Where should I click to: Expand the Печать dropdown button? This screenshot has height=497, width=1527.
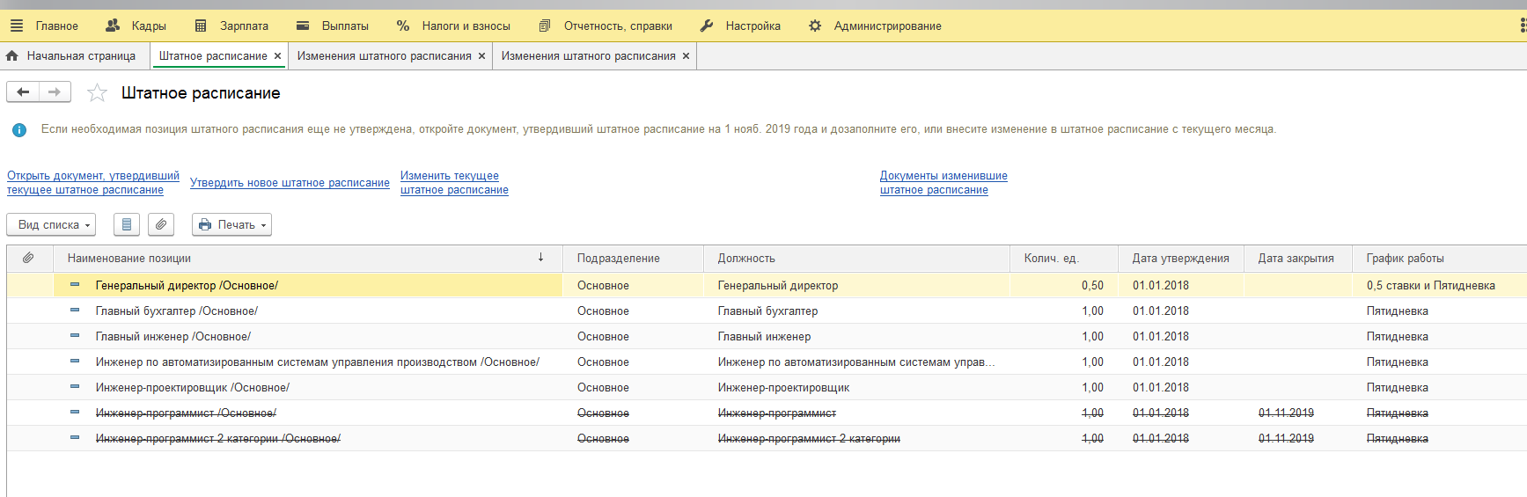pos(232,225)
